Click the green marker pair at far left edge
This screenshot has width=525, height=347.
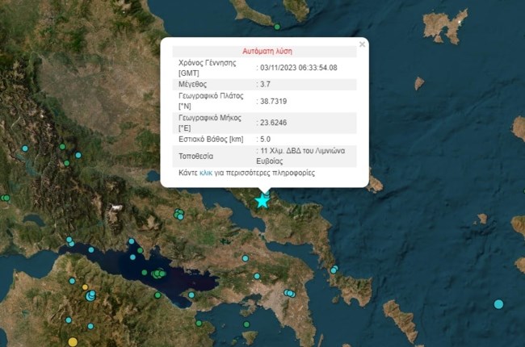coord(5,198)
